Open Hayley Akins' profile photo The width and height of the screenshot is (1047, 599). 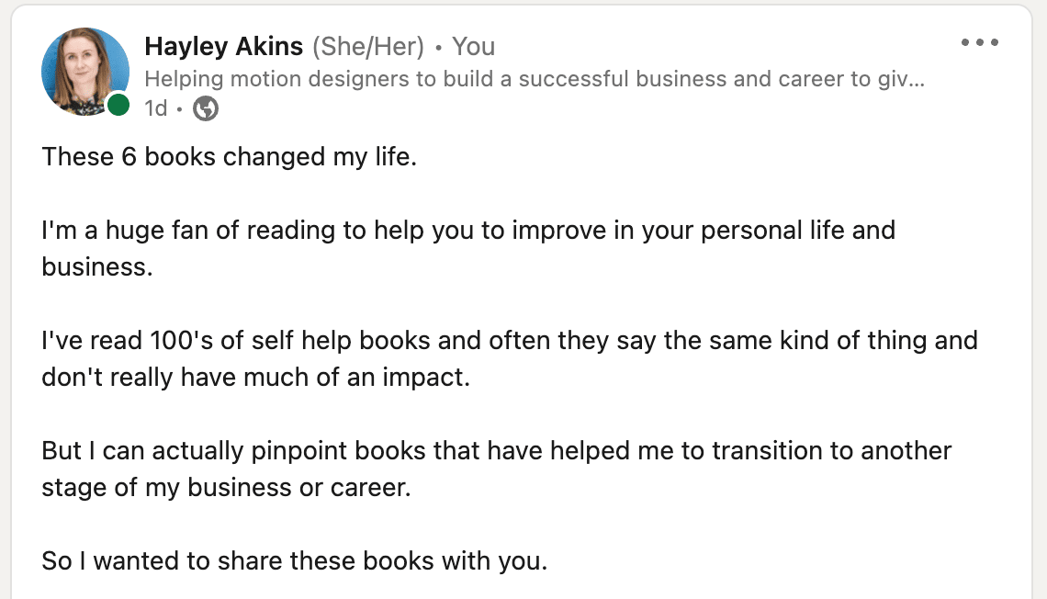[x=85, y=72]
